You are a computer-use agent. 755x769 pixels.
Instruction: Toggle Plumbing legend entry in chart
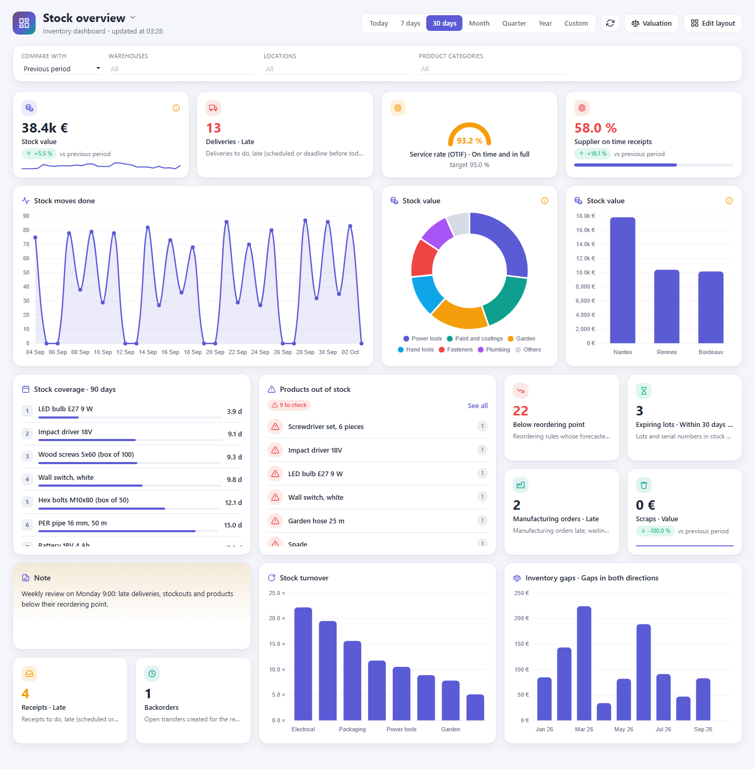coord(494,349)
